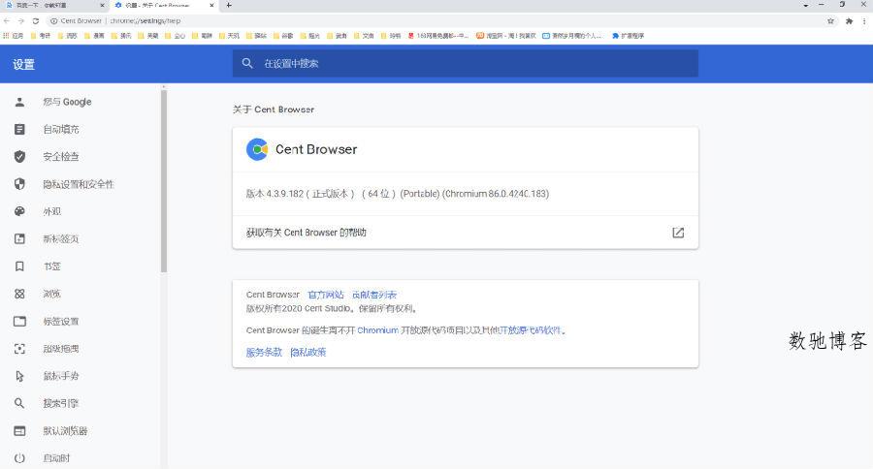
Task: Open the 服务条款 link
Action: tap(264, 352)
